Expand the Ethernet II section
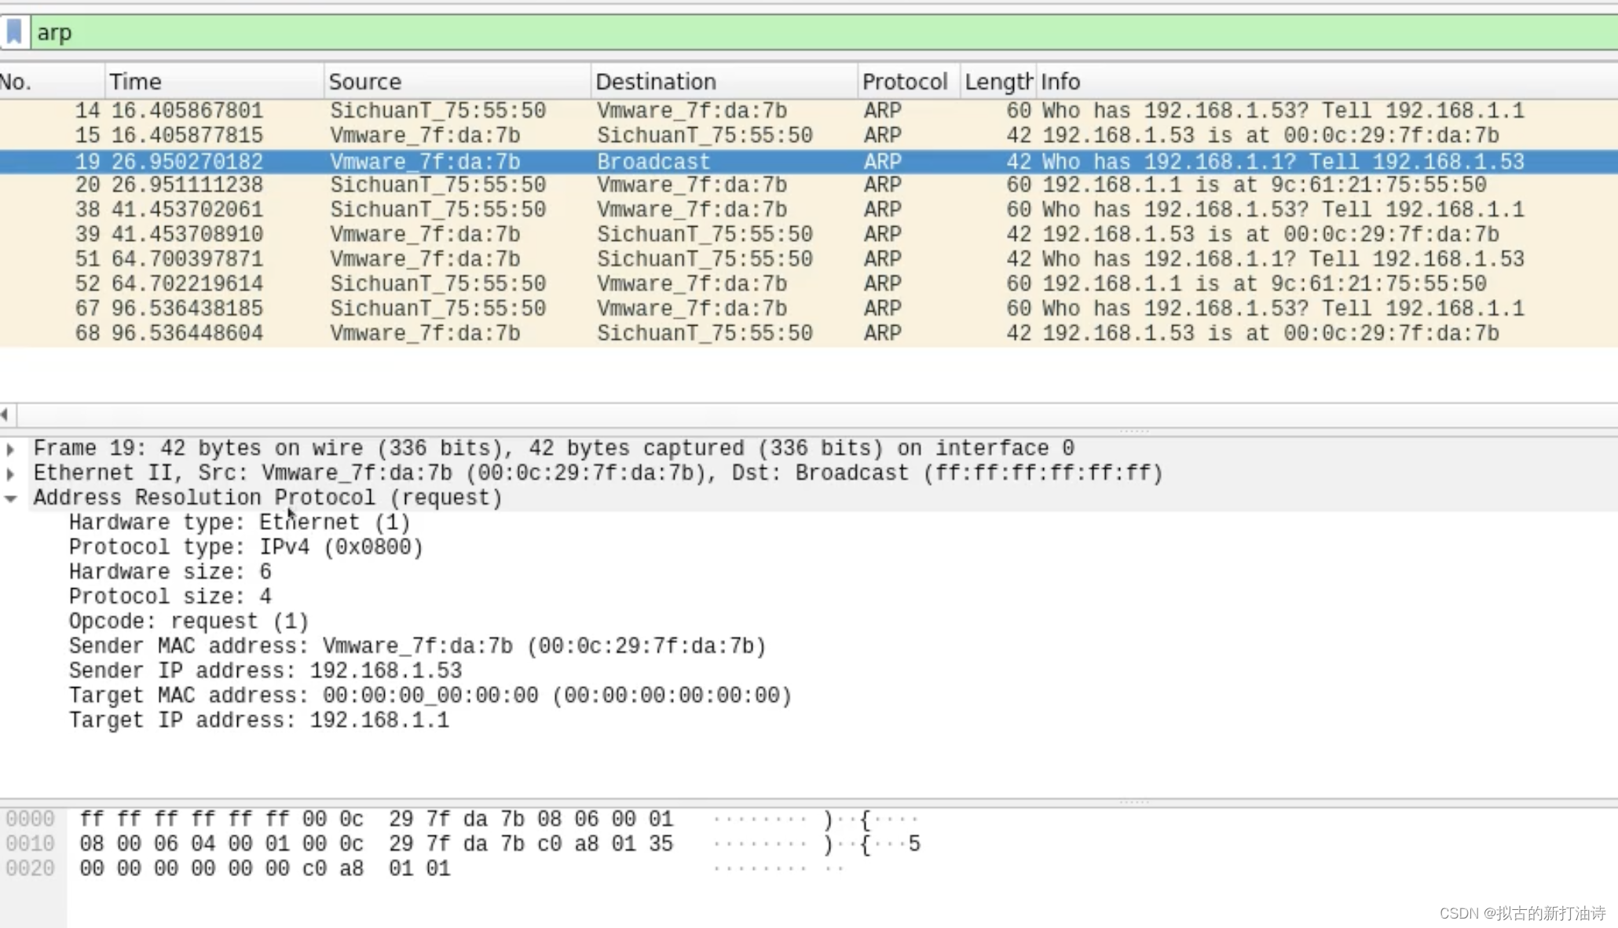 [x=10, y=474]
